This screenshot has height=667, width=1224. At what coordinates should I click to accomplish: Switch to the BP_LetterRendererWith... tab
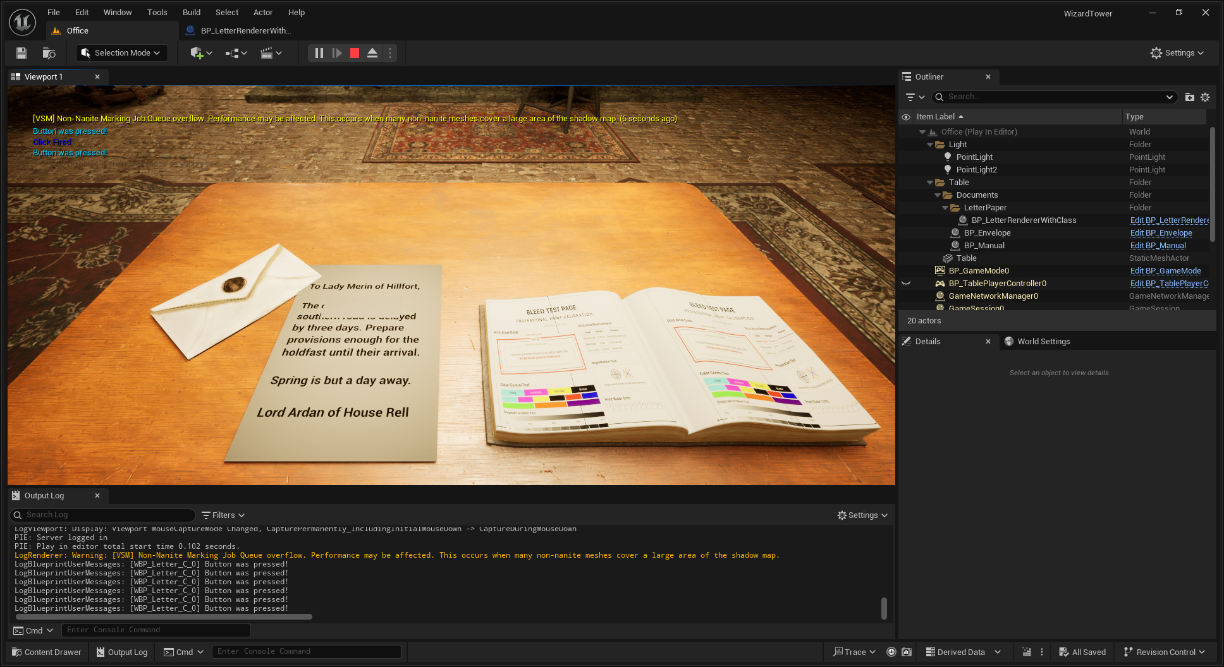pyautogui.click(x=239, y=30)
